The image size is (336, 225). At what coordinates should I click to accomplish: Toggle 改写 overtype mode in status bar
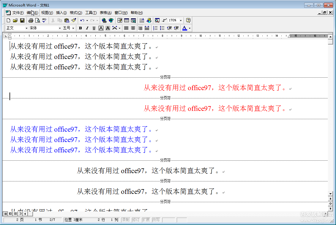[x=156, y=220]
